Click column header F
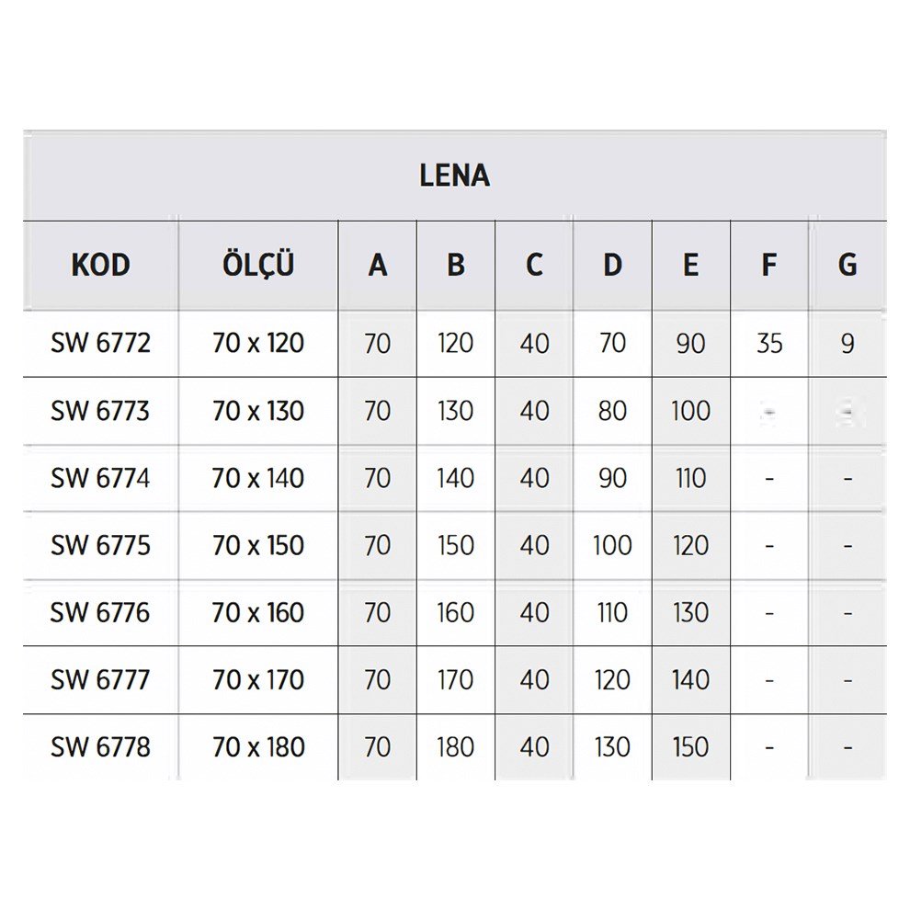This screenshot has width=910, height=910. click(769, 266)
